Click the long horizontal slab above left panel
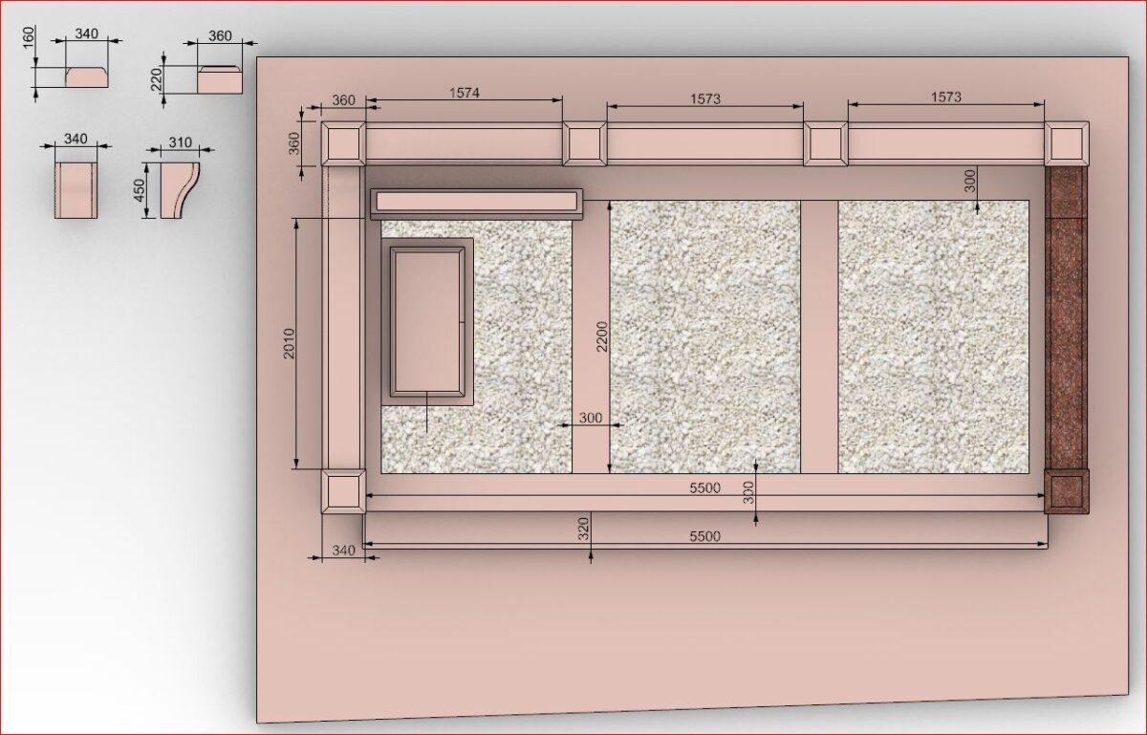Viewport: 1147px width, 735px height. [476, 202]
